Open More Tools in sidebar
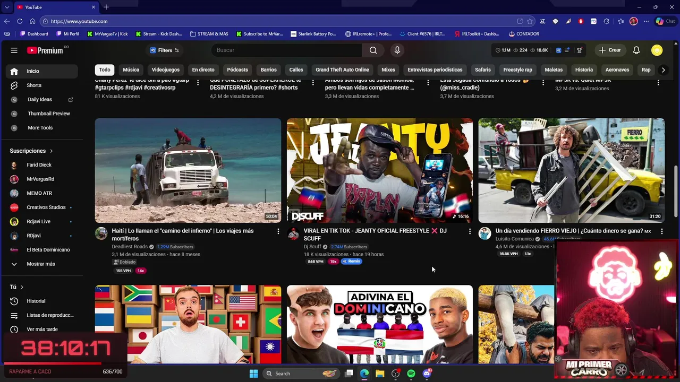Image resolution: width=680 pixels, height=382 pixels. 41,128
